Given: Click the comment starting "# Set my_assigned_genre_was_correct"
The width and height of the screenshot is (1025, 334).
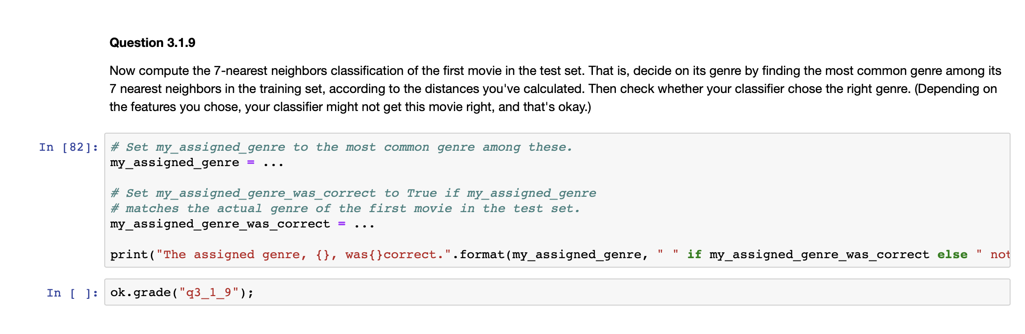Looking at the screenshot, I should pos(353,194).
